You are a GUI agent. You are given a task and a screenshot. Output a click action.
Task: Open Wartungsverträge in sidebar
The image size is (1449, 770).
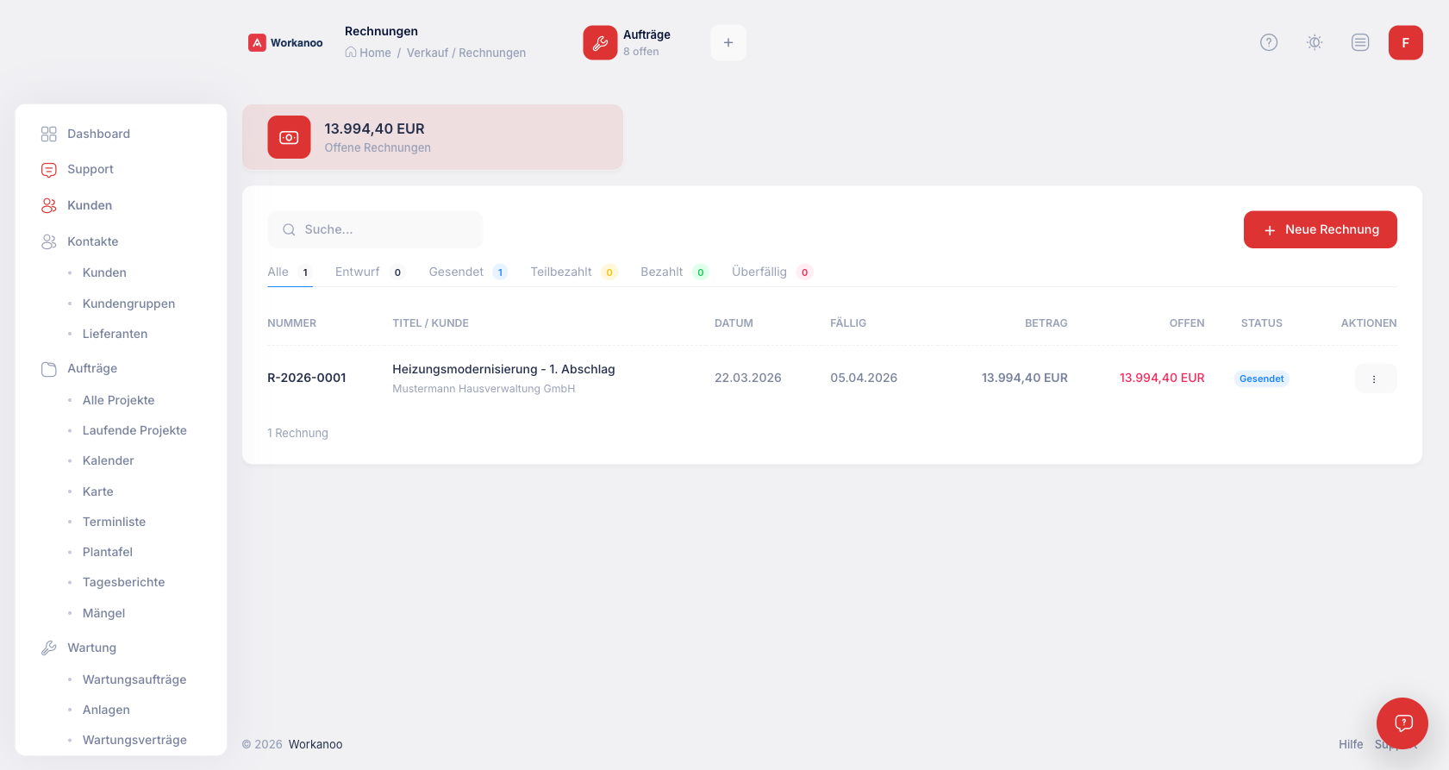pos(134,740)
